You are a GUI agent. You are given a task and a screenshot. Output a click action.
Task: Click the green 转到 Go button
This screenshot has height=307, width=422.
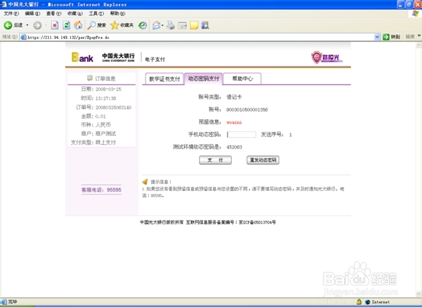[x=391, y=37]
